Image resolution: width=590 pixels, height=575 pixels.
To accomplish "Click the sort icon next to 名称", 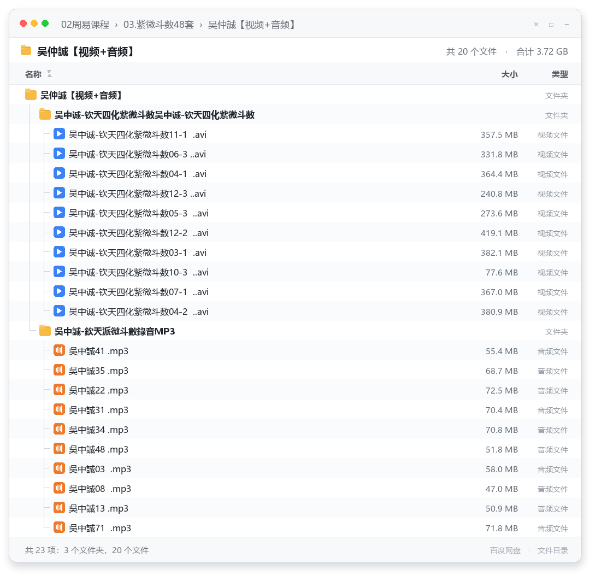I will (49, 74).
